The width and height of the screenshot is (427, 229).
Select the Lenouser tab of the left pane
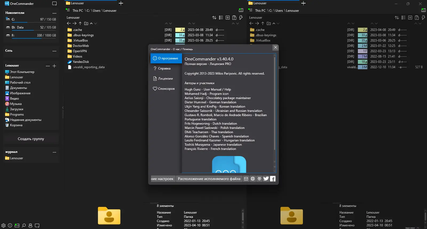tap(91, 3)
